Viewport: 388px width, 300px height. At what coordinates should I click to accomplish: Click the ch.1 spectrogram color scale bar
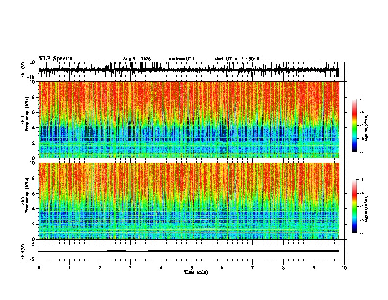click(x=354, y=125)
